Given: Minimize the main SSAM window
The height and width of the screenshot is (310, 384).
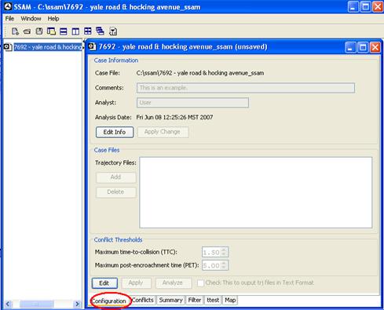Looking at the screenshot, I should (x=353, y=7).
